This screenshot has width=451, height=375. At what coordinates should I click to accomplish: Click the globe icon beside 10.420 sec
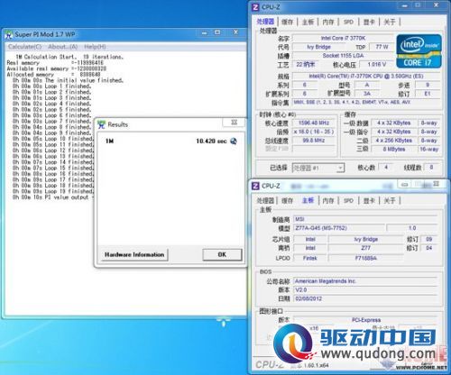[234, 141]
